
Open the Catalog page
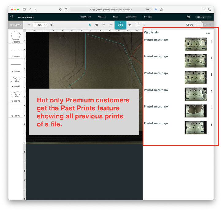(102, 17)
